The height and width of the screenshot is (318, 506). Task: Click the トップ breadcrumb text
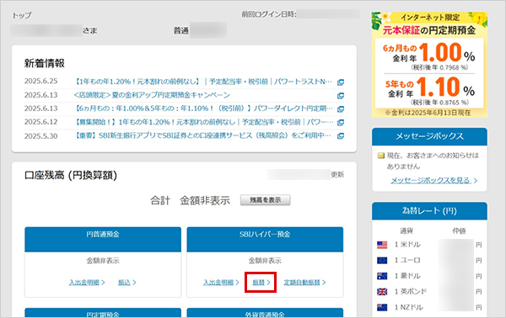point(22,15)
